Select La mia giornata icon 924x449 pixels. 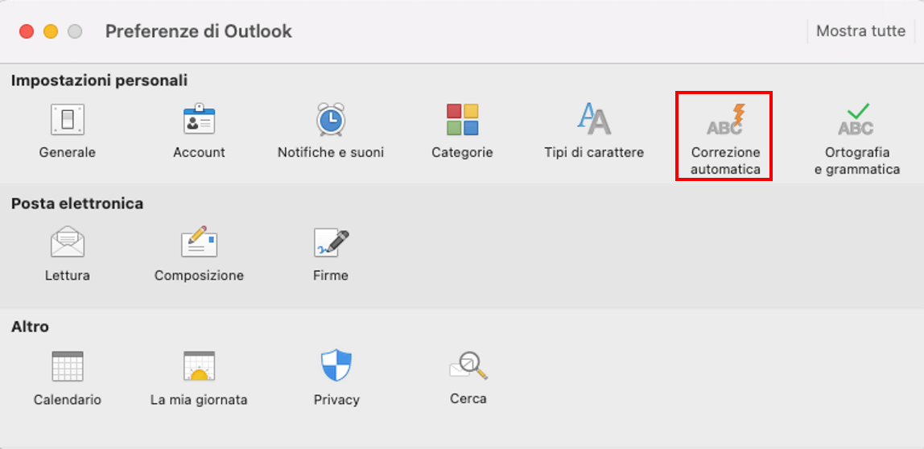199,366
